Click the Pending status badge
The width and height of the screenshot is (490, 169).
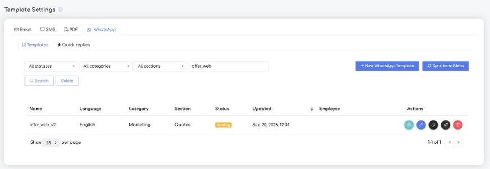223,125
